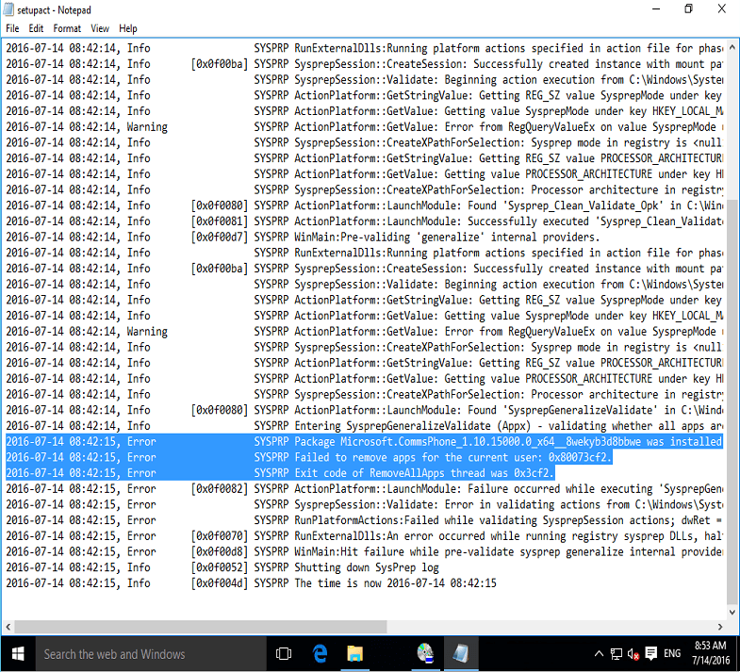Click the Notepad icon in the title bar

[8, 9]
